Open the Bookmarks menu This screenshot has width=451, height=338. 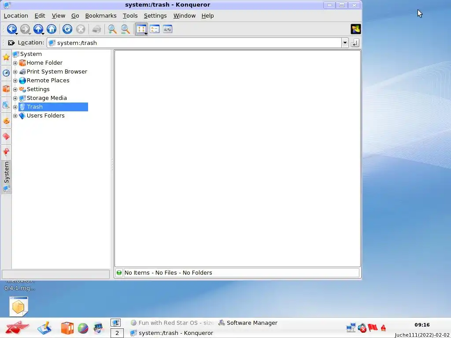tap(101, 15)
